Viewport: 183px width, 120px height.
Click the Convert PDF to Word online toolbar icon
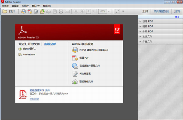pos(23,12)
